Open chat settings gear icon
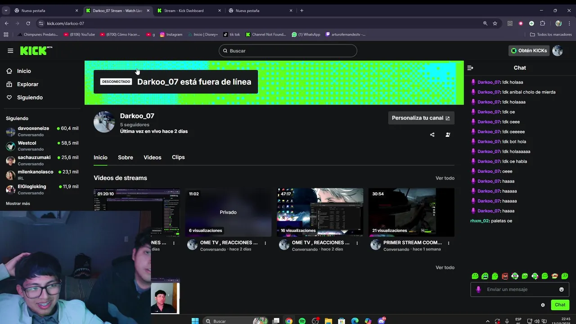The height and width of the screenshot is (324, 576). click(543, 305)
